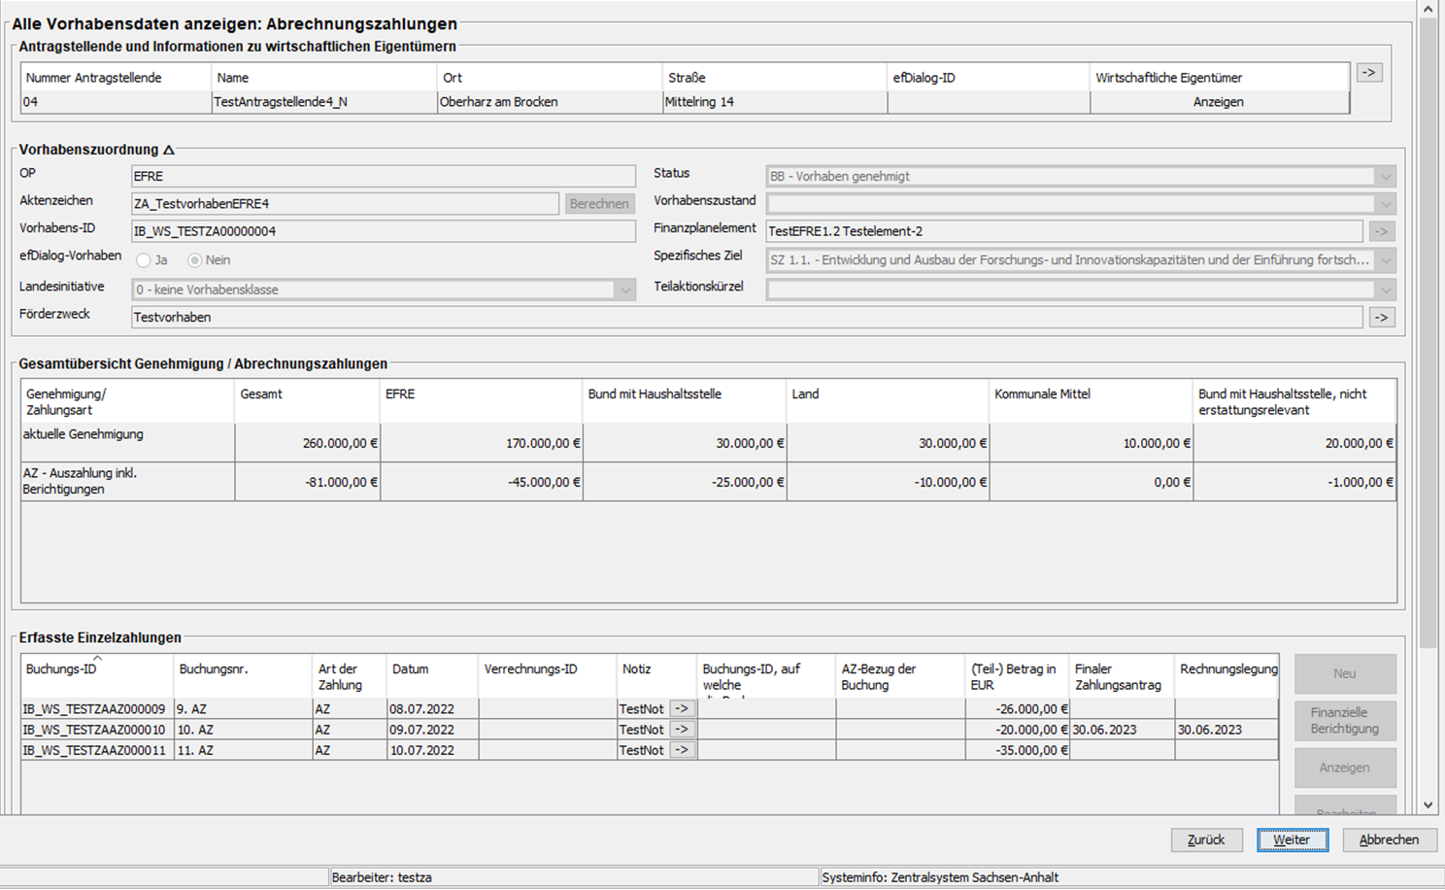The width and height of the screenshot is (1445, 890).
Task: Click the Verrechnungs-ID column header
Action: click(x=548, y=675)
